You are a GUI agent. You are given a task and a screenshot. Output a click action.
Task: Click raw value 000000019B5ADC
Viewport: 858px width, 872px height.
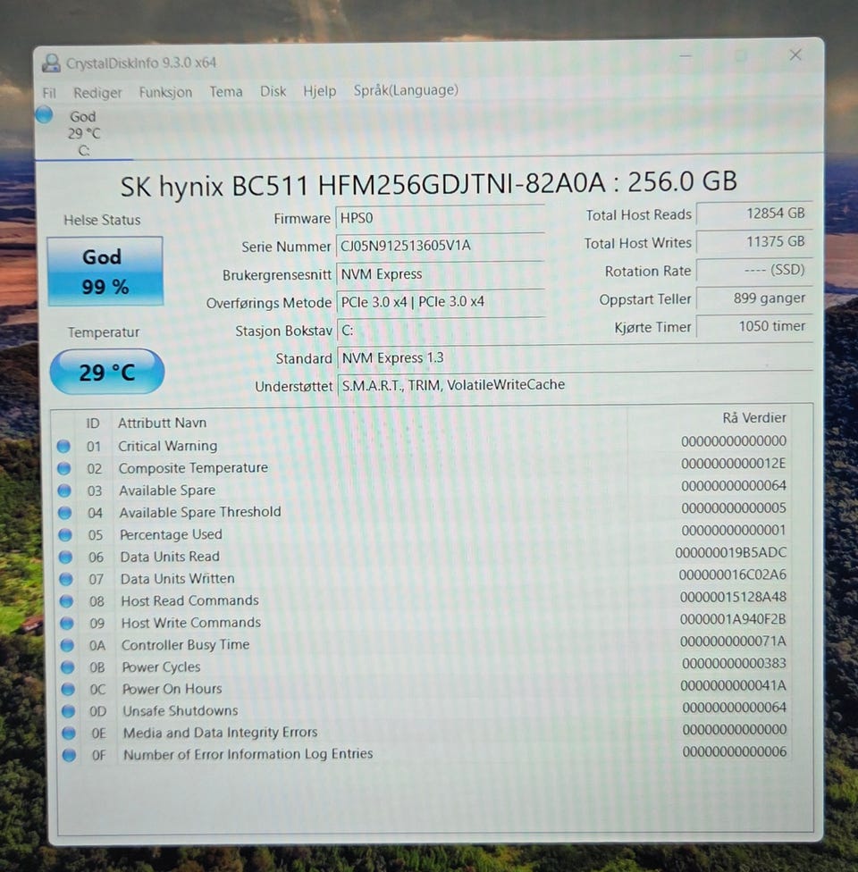pyautogui.click(x=730, y=553)
